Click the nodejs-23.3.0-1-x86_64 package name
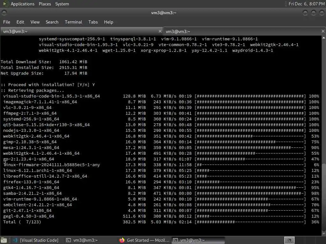The image size is (326, 244). pos(31,131)
